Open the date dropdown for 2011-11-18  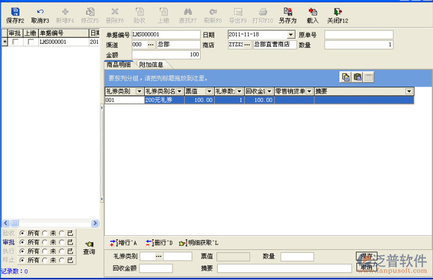[291, 35]
